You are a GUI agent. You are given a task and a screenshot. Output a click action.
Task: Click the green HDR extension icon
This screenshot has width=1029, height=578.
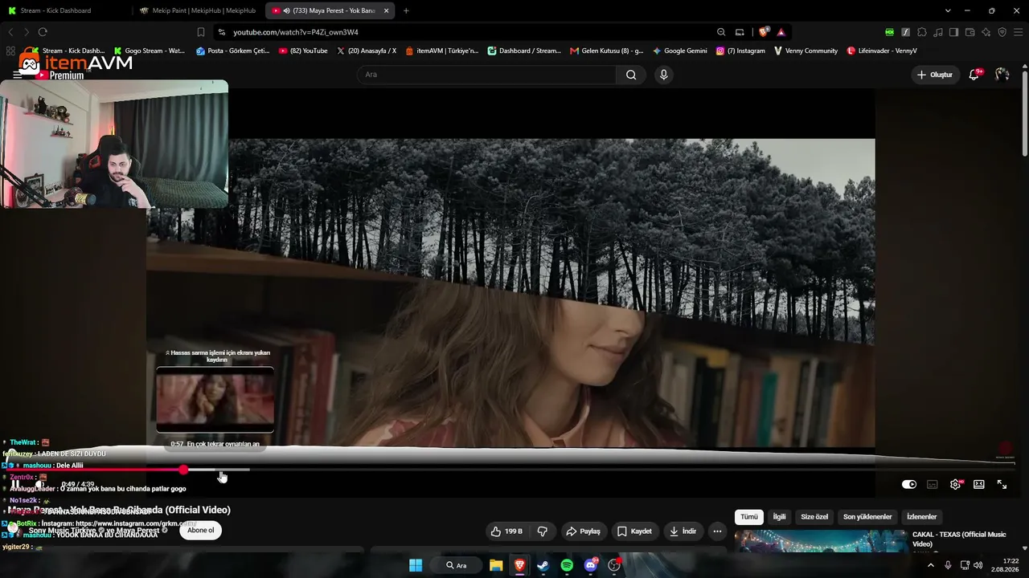(x=889, y=32)
